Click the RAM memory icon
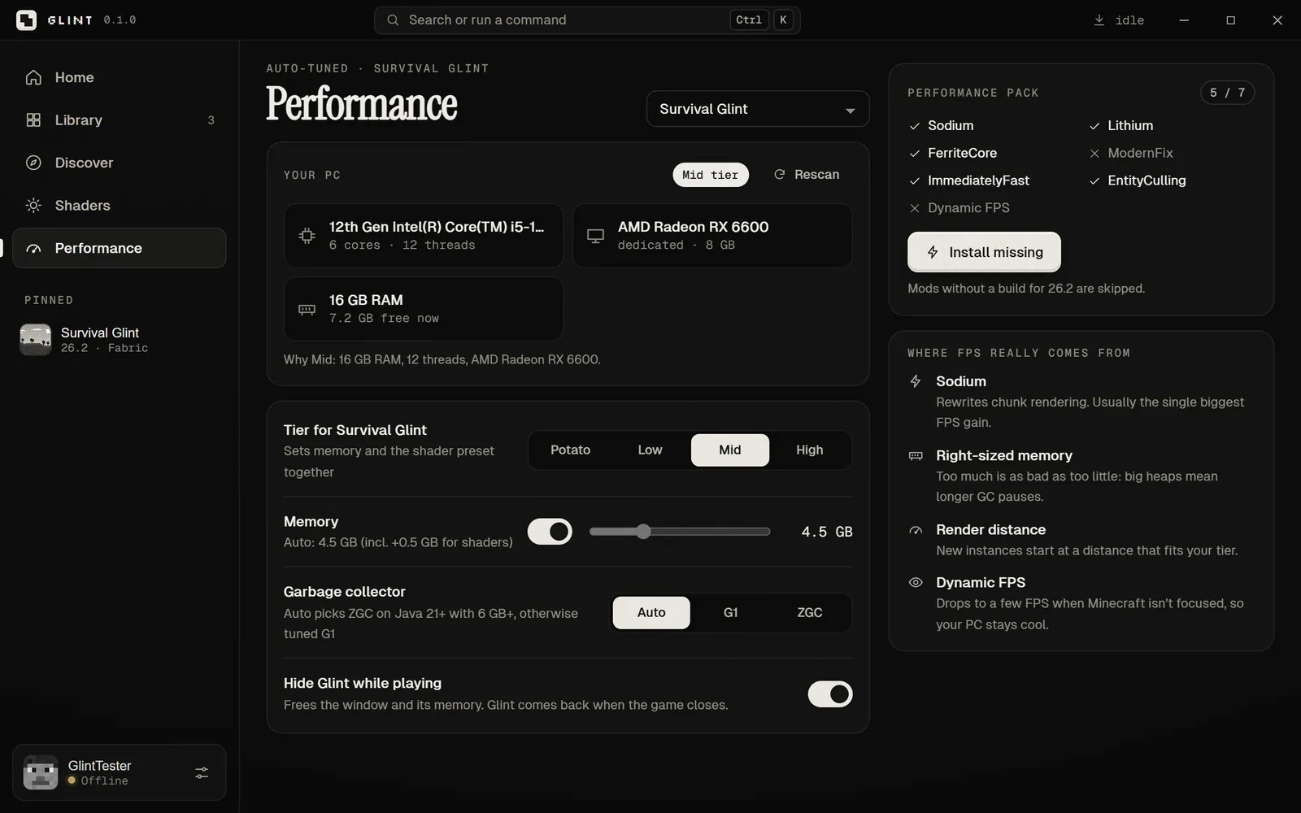This screenshot has height=813, width=1301. pyautogui.click(x=307, y=309)
